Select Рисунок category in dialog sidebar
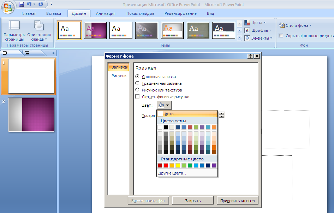Viewport: 334px width, 213px height. click(119, 76)
